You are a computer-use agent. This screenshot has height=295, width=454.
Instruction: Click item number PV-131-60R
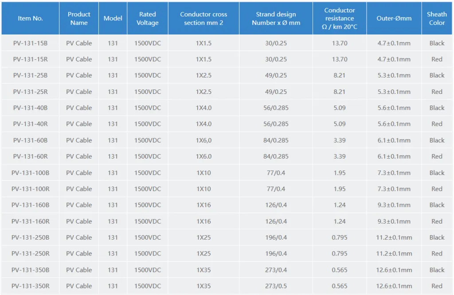[x=30, y=156]
